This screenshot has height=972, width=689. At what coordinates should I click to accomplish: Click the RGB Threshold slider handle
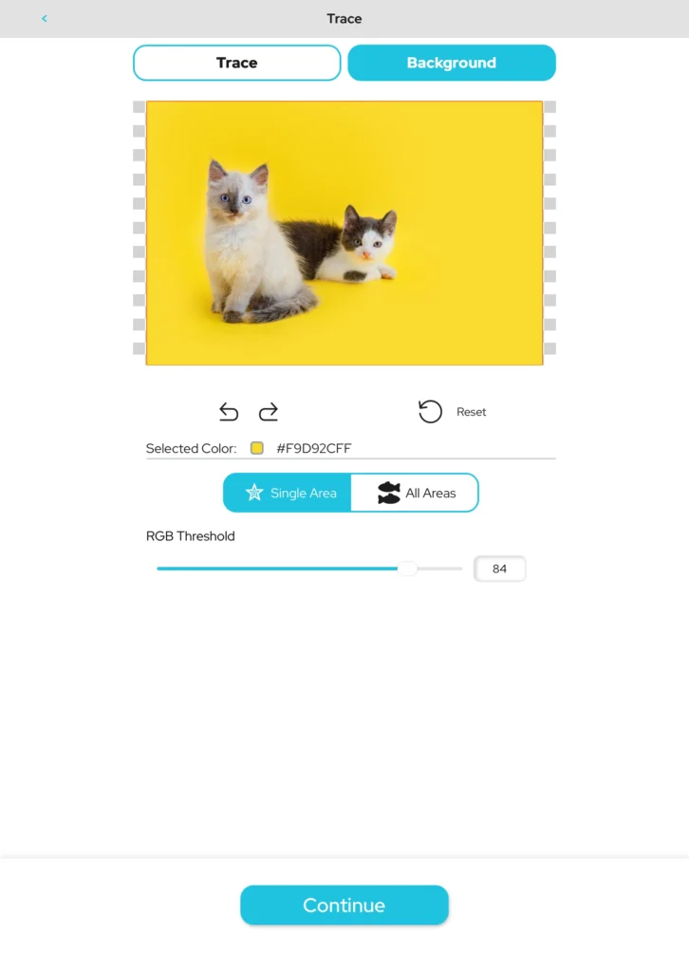coord(407,569)
